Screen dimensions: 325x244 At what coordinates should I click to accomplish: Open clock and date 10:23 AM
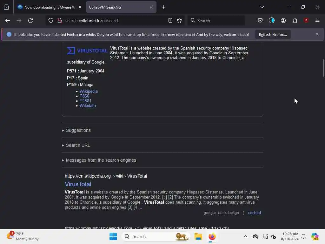[x=289, y=236]
